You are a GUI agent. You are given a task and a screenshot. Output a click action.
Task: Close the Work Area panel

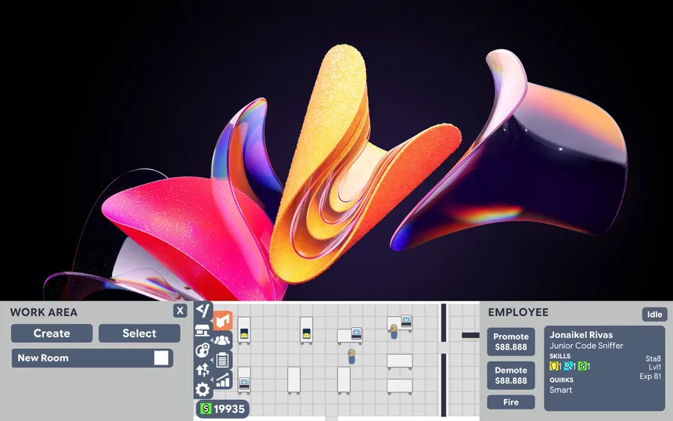180,311
